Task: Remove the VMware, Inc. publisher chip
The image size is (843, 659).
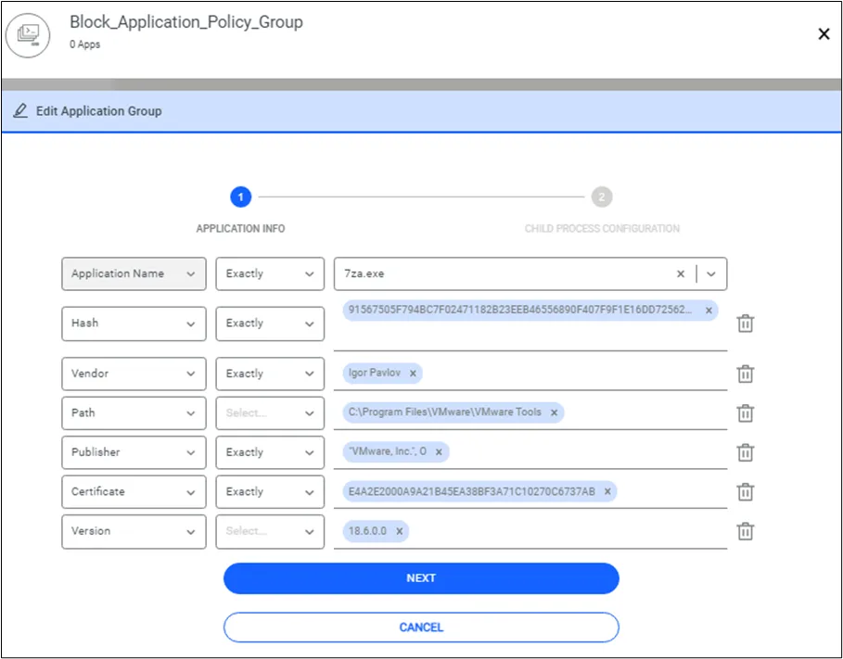Action: (439, 452)
